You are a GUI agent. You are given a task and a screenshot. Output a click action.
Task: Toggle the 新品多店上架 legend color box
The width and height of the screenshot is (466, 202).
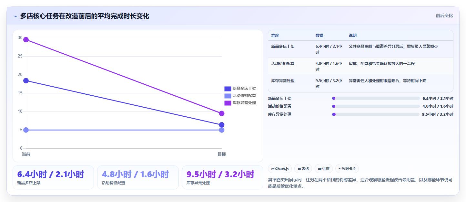pyautogui.click(x=228, y=89)
